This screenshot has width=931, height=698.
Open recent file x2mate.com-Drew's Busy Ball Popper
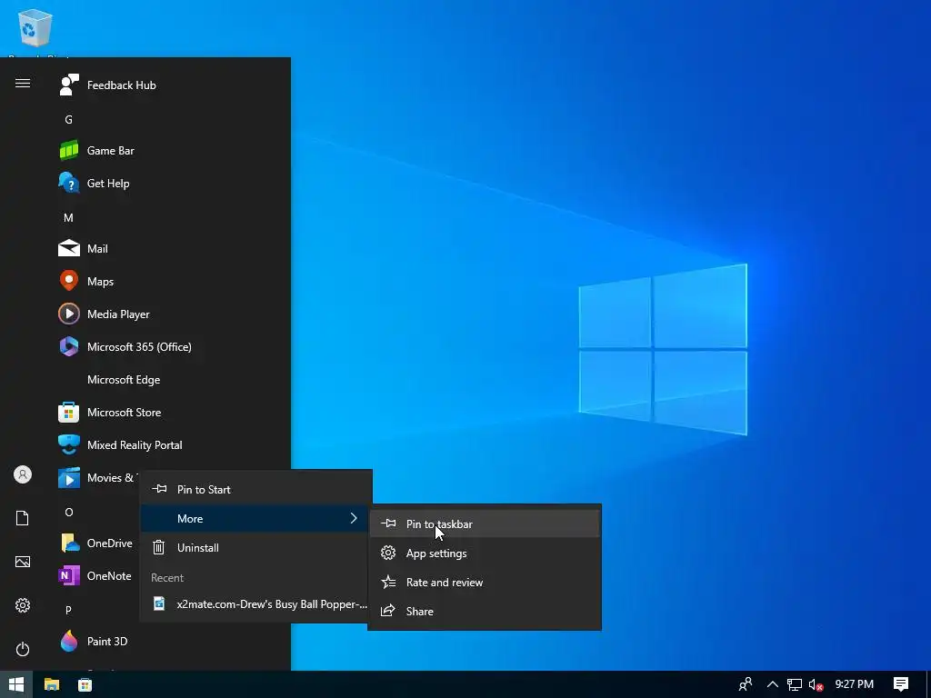(x=255, y=604)
